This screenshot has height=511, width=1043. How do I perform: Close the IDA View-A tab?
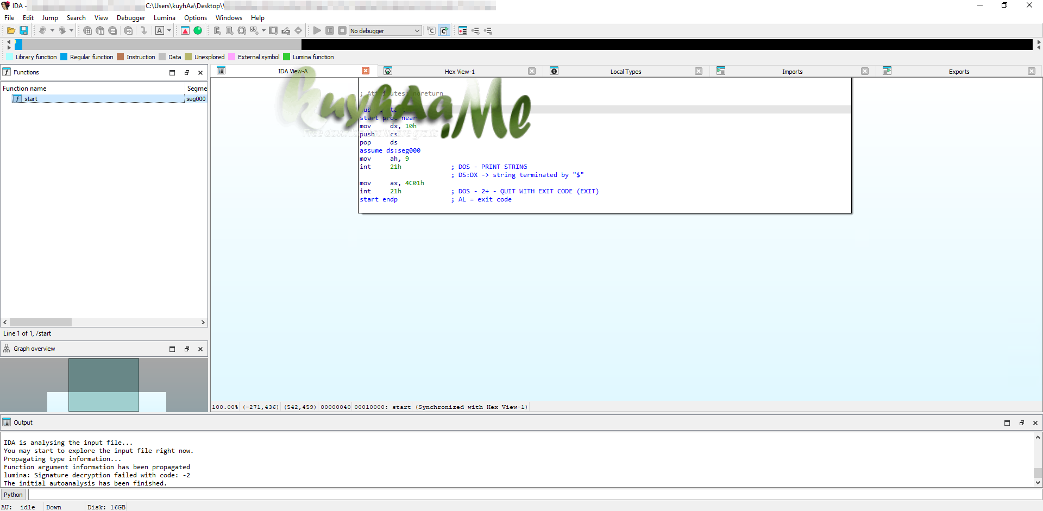366,71
